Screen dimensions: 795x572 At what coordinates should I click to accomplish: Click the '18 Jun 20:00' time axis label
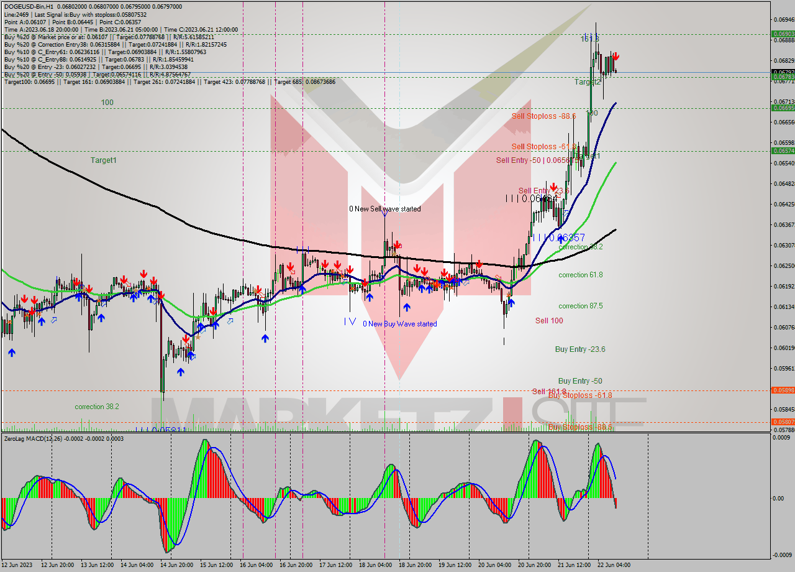(415, 565)
